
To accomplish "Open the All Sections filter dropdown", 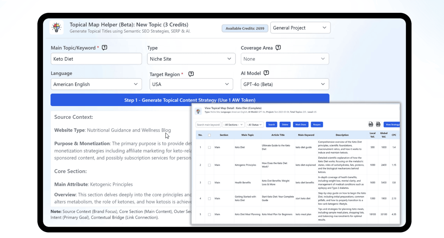I will pos(233,125).
